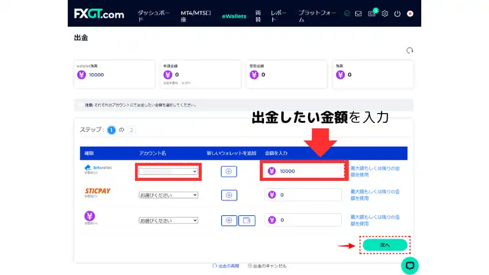
Task: Click the 次へ button
Action: (384, 244)
